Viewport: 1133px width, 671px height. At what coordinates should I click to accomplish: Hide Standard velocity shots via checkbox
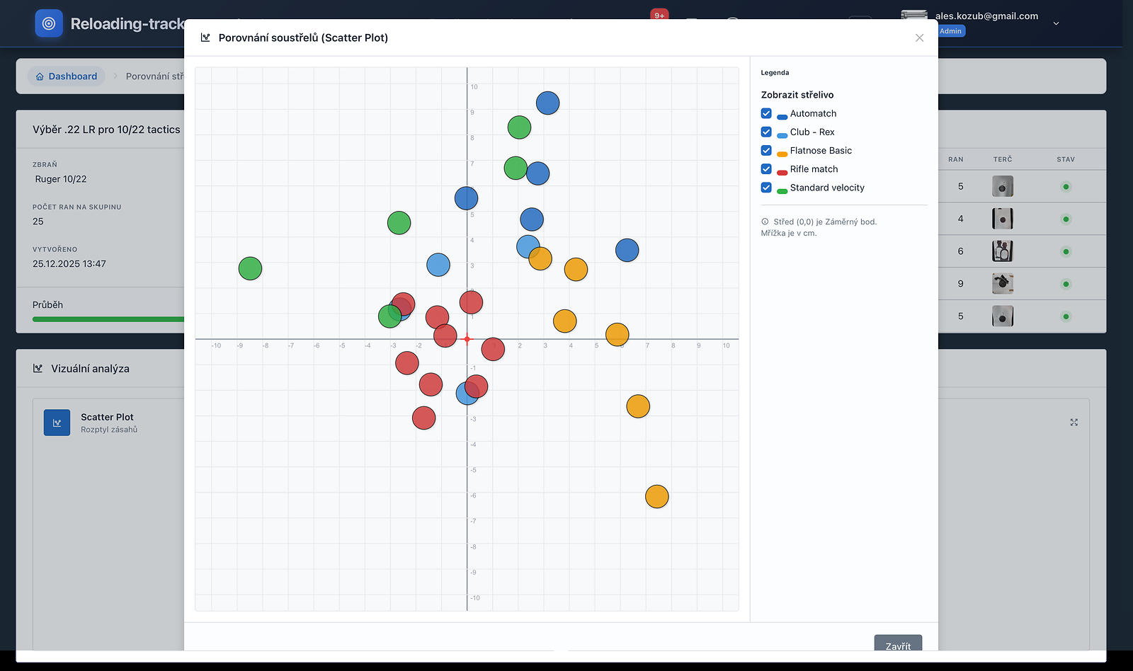point(766,188)
